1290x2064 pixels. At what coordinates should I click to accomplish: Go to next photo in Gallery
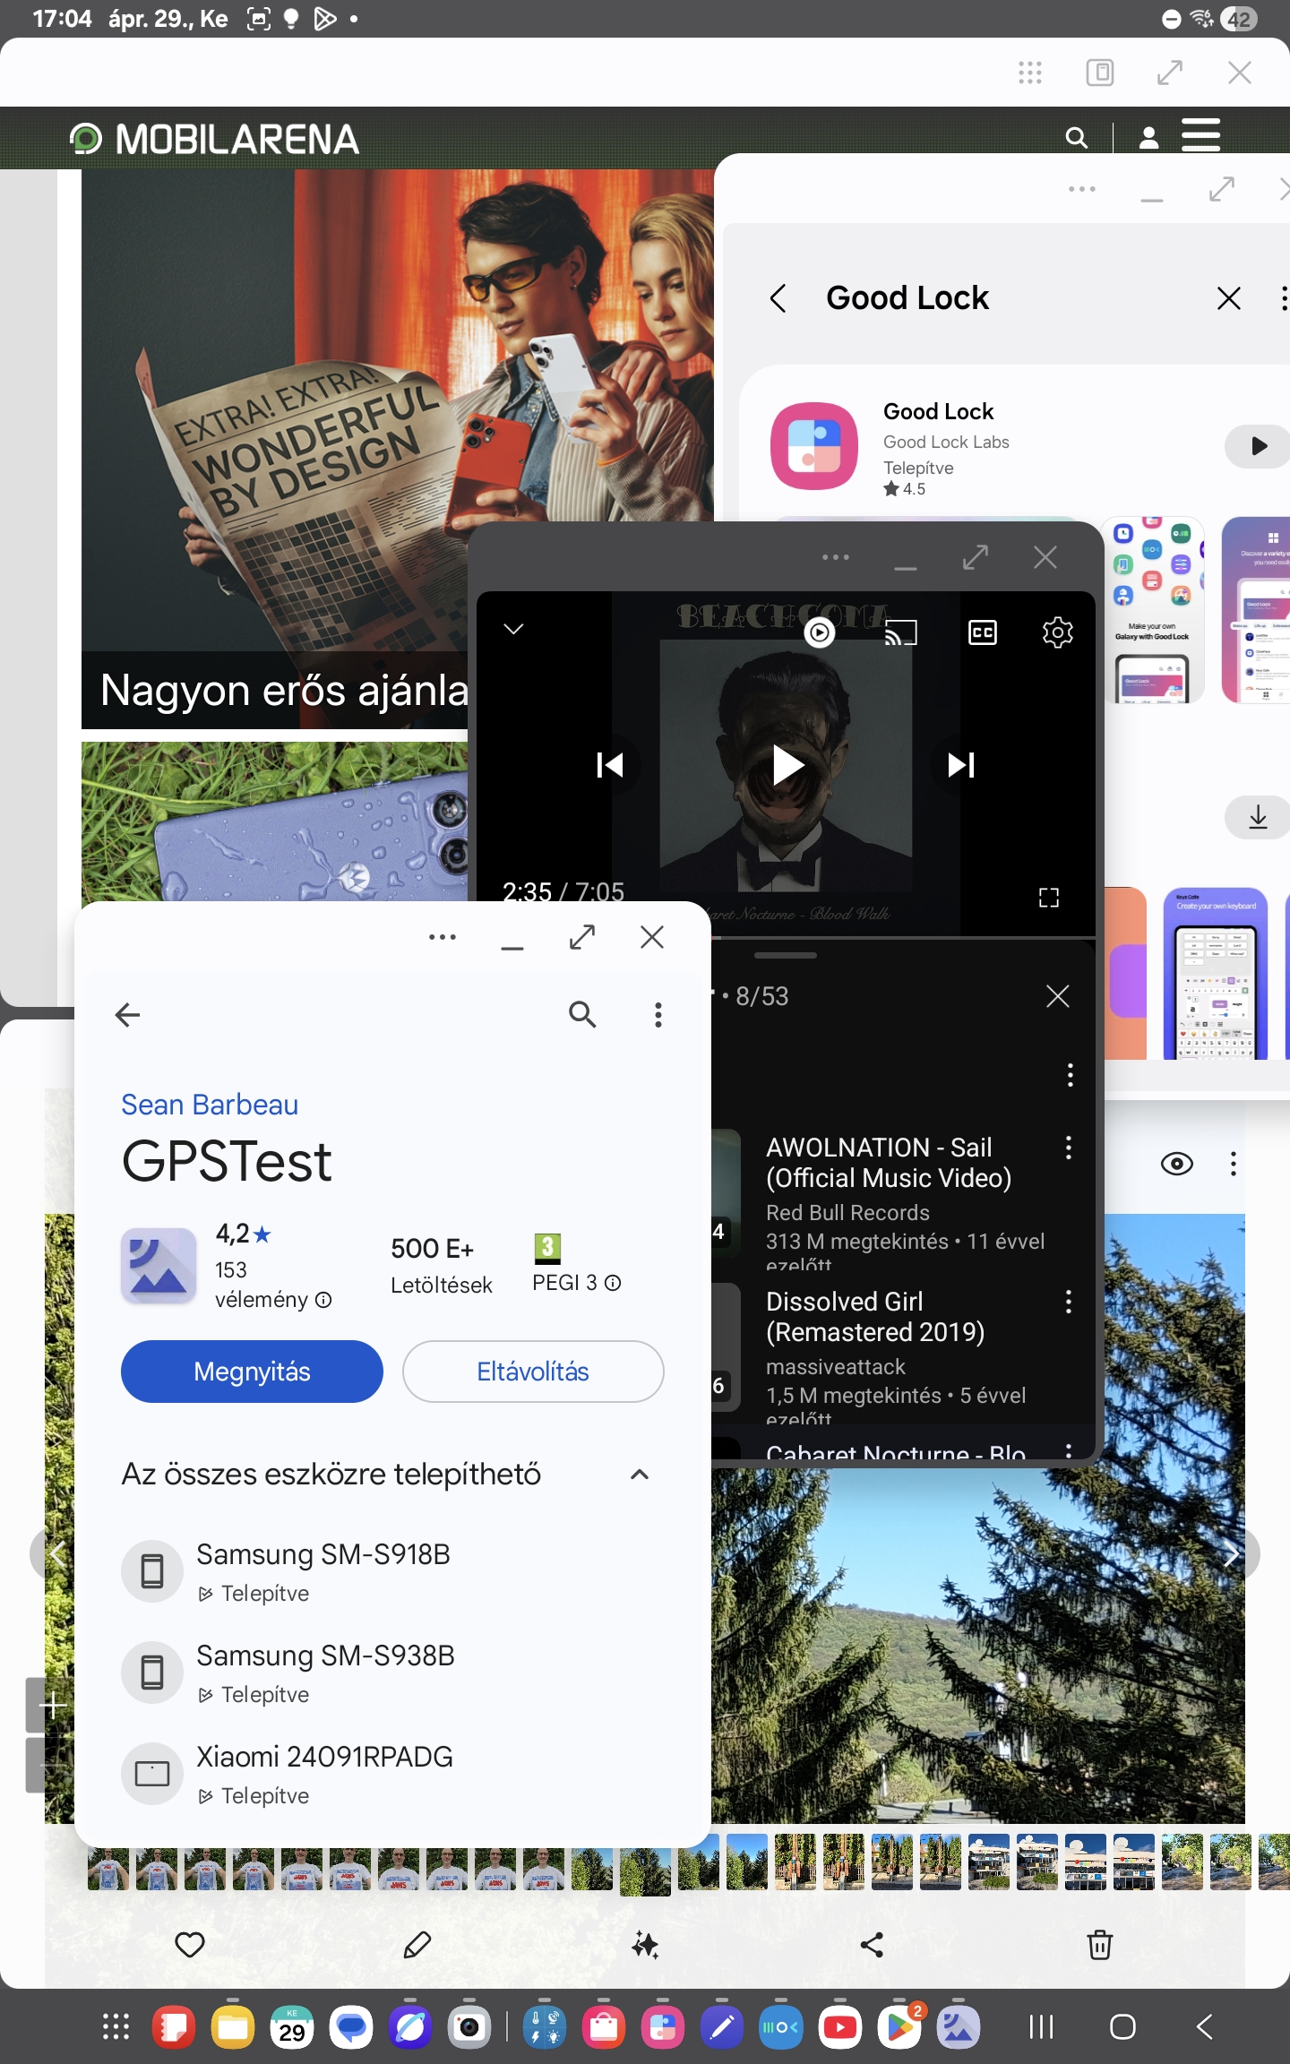1234,1555
